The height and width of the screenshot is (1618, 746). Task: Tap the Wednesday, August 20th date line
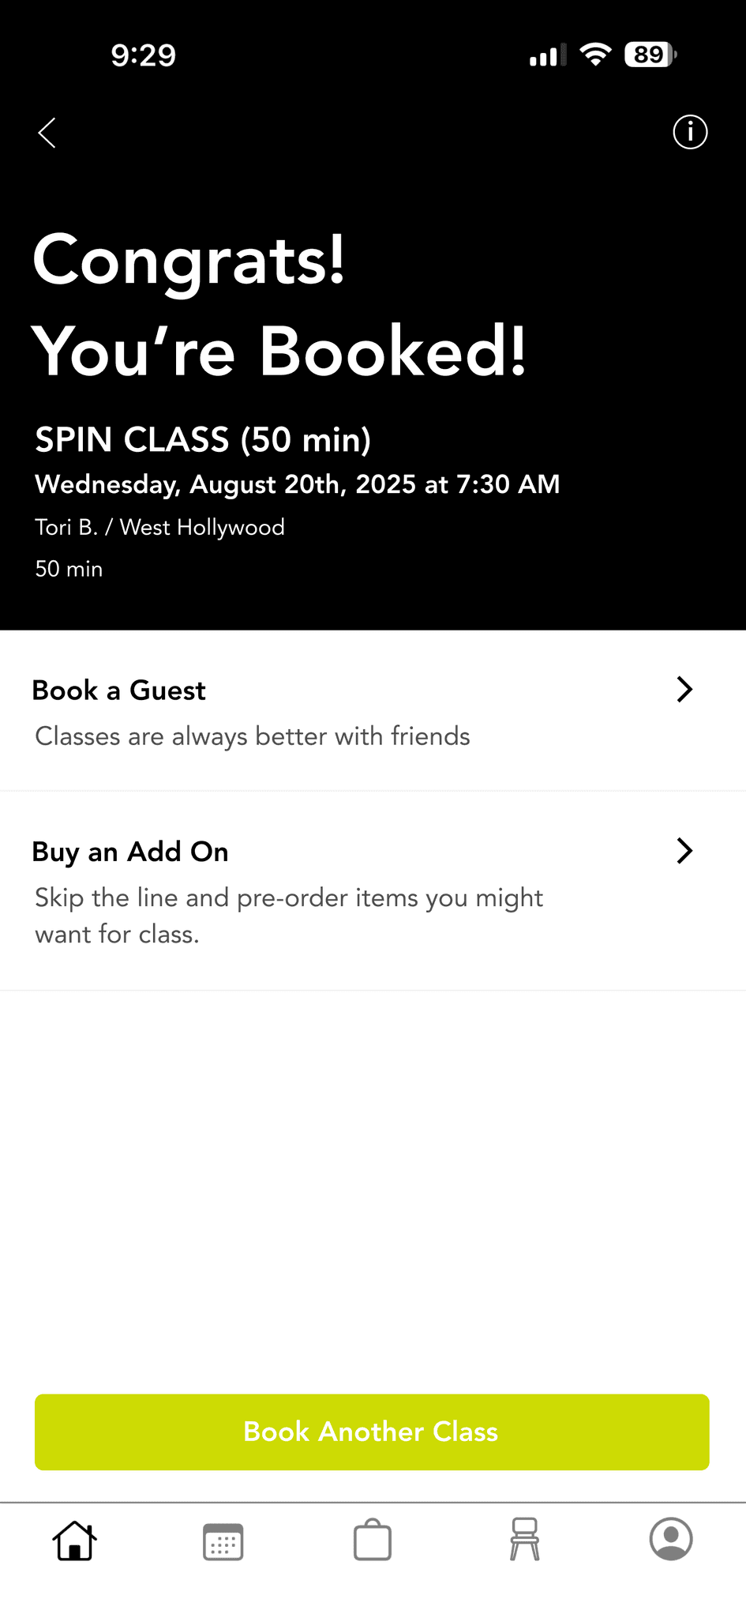pos(298,484)
